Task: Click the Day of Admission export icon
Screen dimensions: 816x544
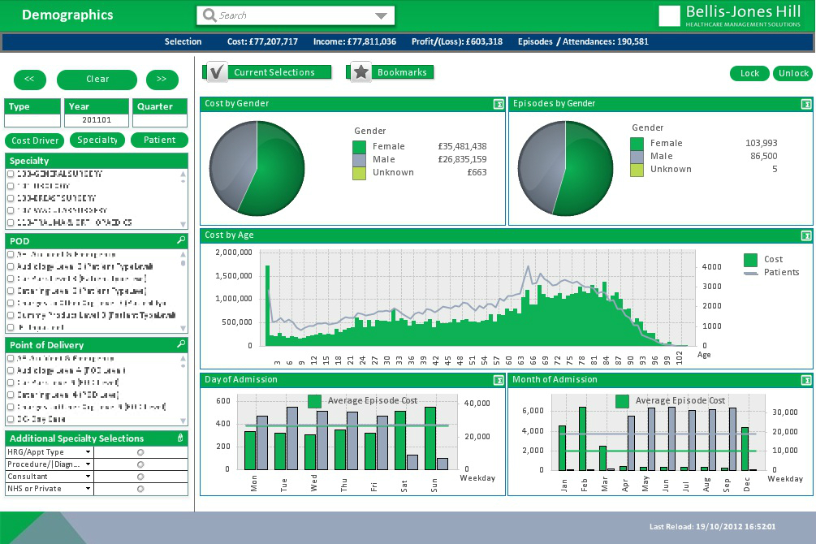Action: click(498, 380)
